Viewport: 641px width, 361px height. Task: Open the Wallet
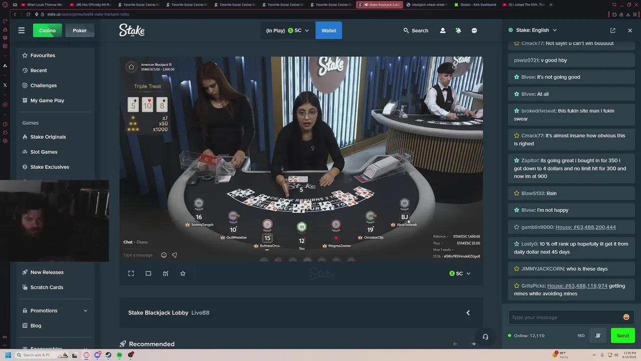click(x=329, y=31)
